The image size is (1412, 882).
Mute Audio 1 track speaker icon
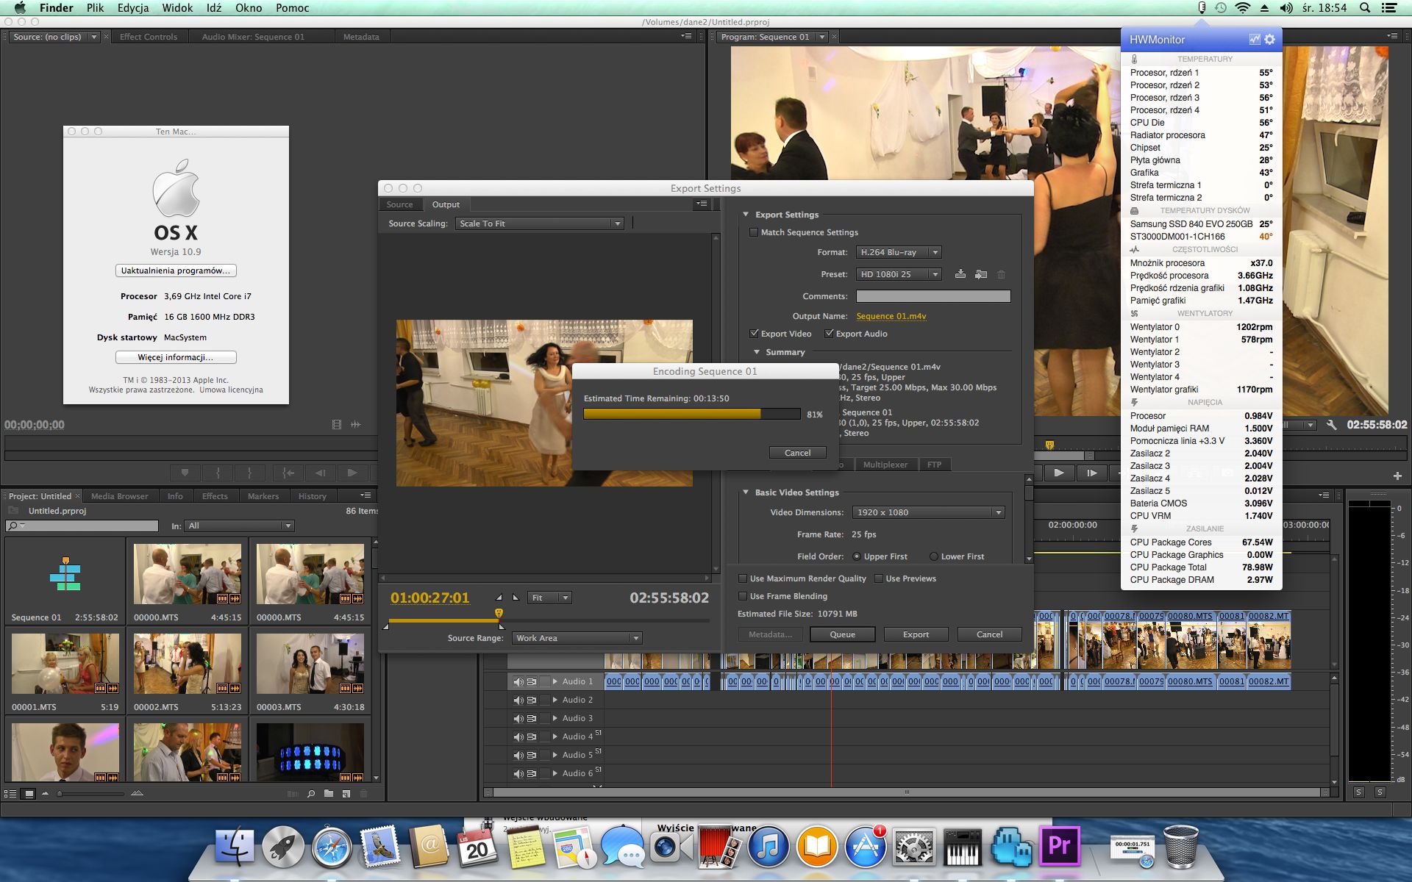coord(518,681)
